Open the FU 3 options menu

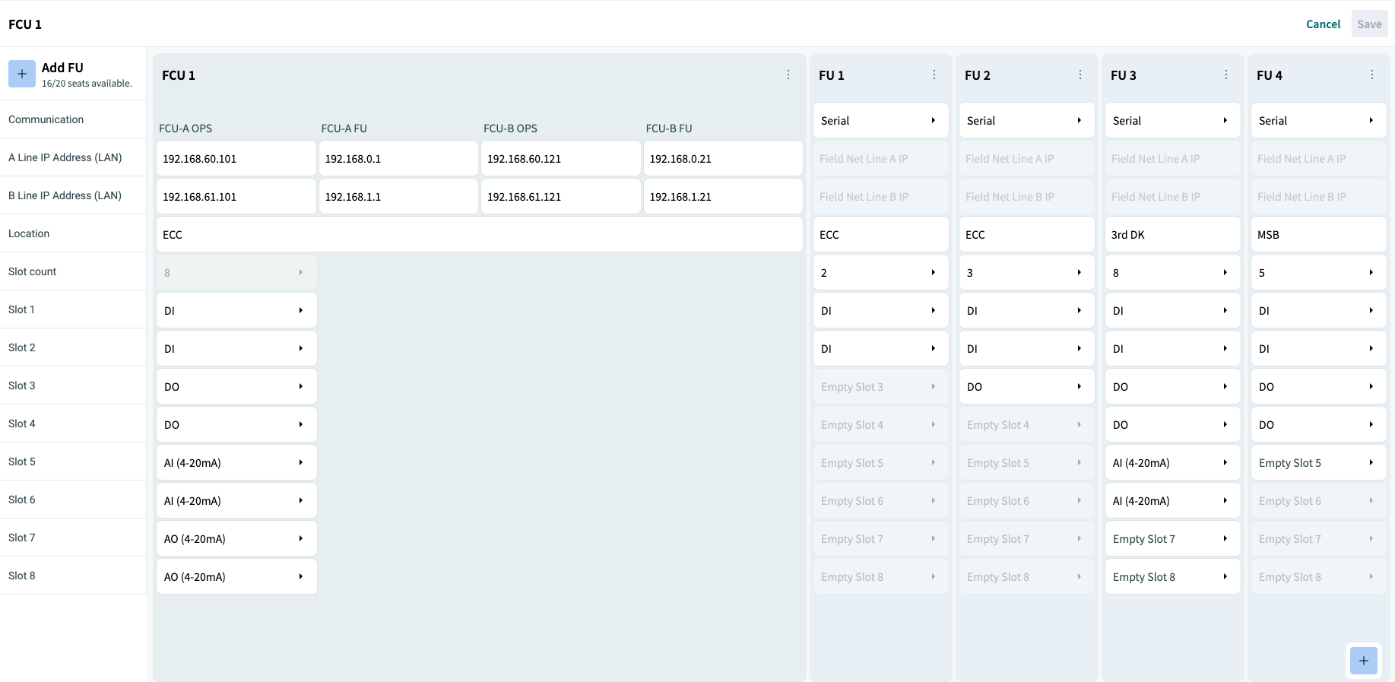(x=1226, y=75)
